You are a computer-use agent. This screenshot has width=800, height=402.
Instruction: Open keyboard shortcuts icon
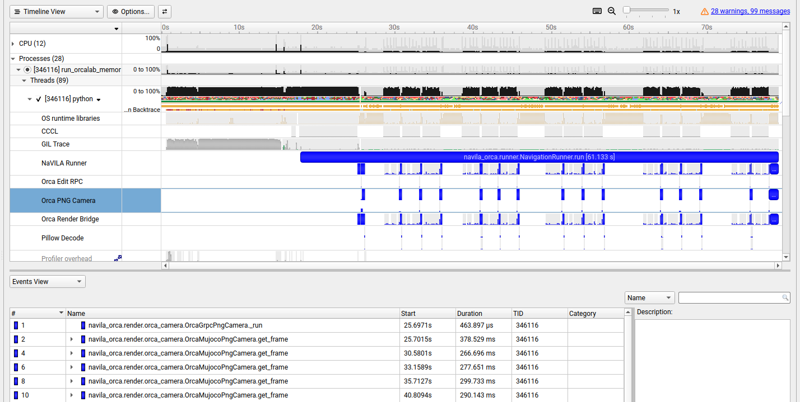coord(597,11)
